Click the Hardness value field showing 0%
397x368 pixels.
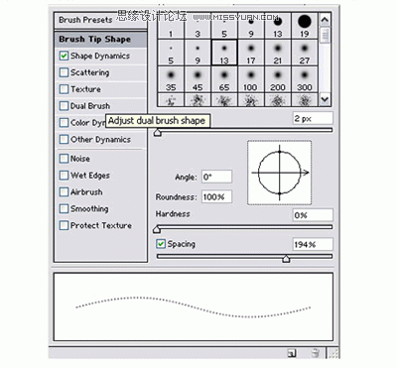coord(313,215)
